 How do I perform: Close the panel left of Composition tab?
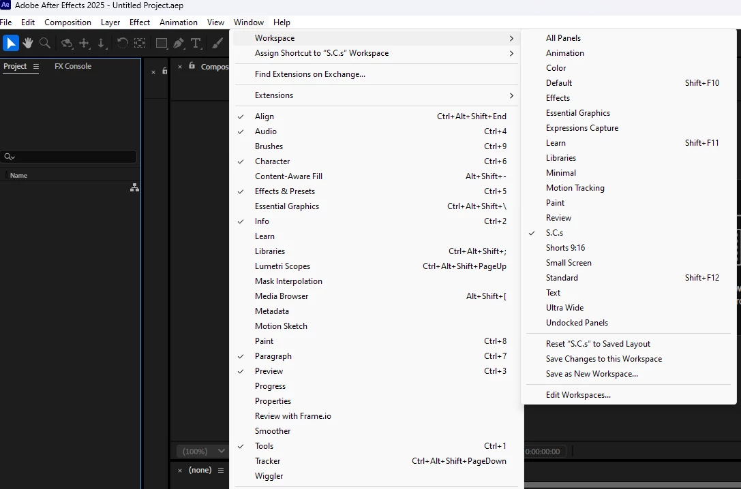(x=153, y=72)
